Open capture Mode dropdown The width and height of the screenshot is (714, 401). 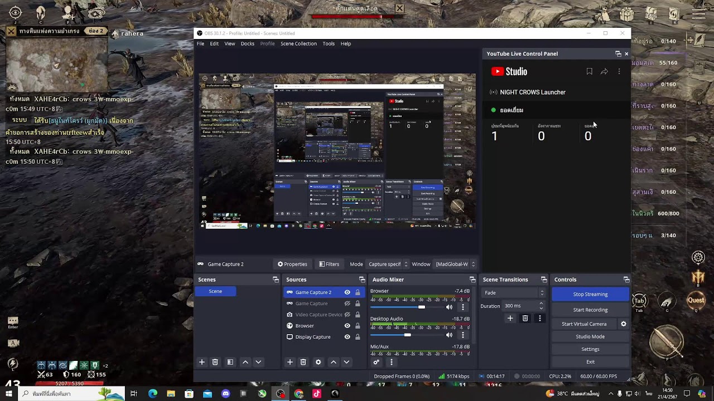pos(388,264)
